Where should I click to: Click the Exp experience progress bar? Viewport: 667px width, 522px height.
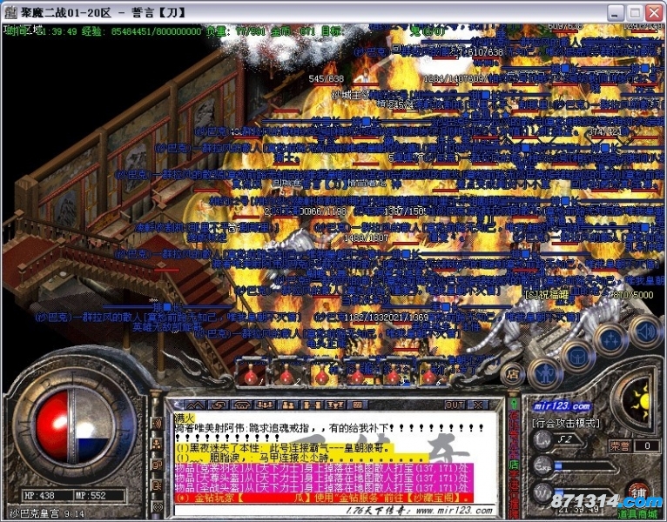click(x=586, y=466)
